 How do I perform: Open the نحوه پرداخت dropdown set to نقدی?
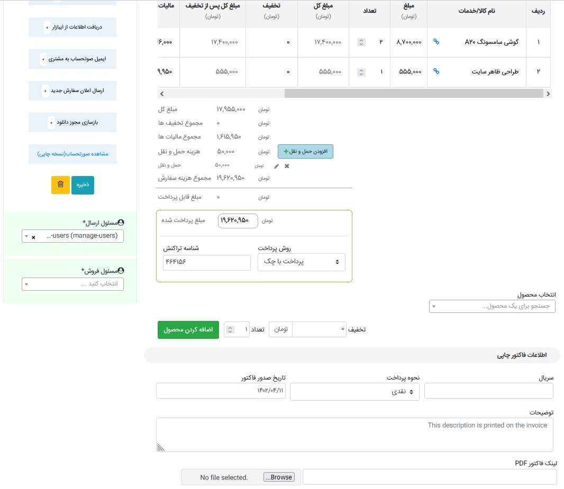pos(354,392)
